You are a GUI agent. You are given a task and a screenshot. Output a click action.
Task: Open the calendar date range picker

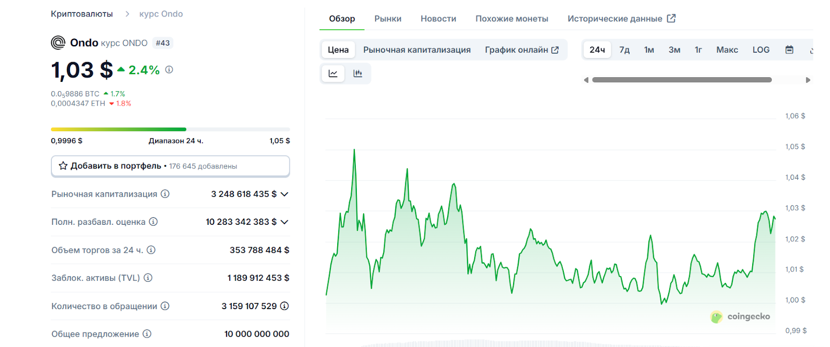[789, 50]
